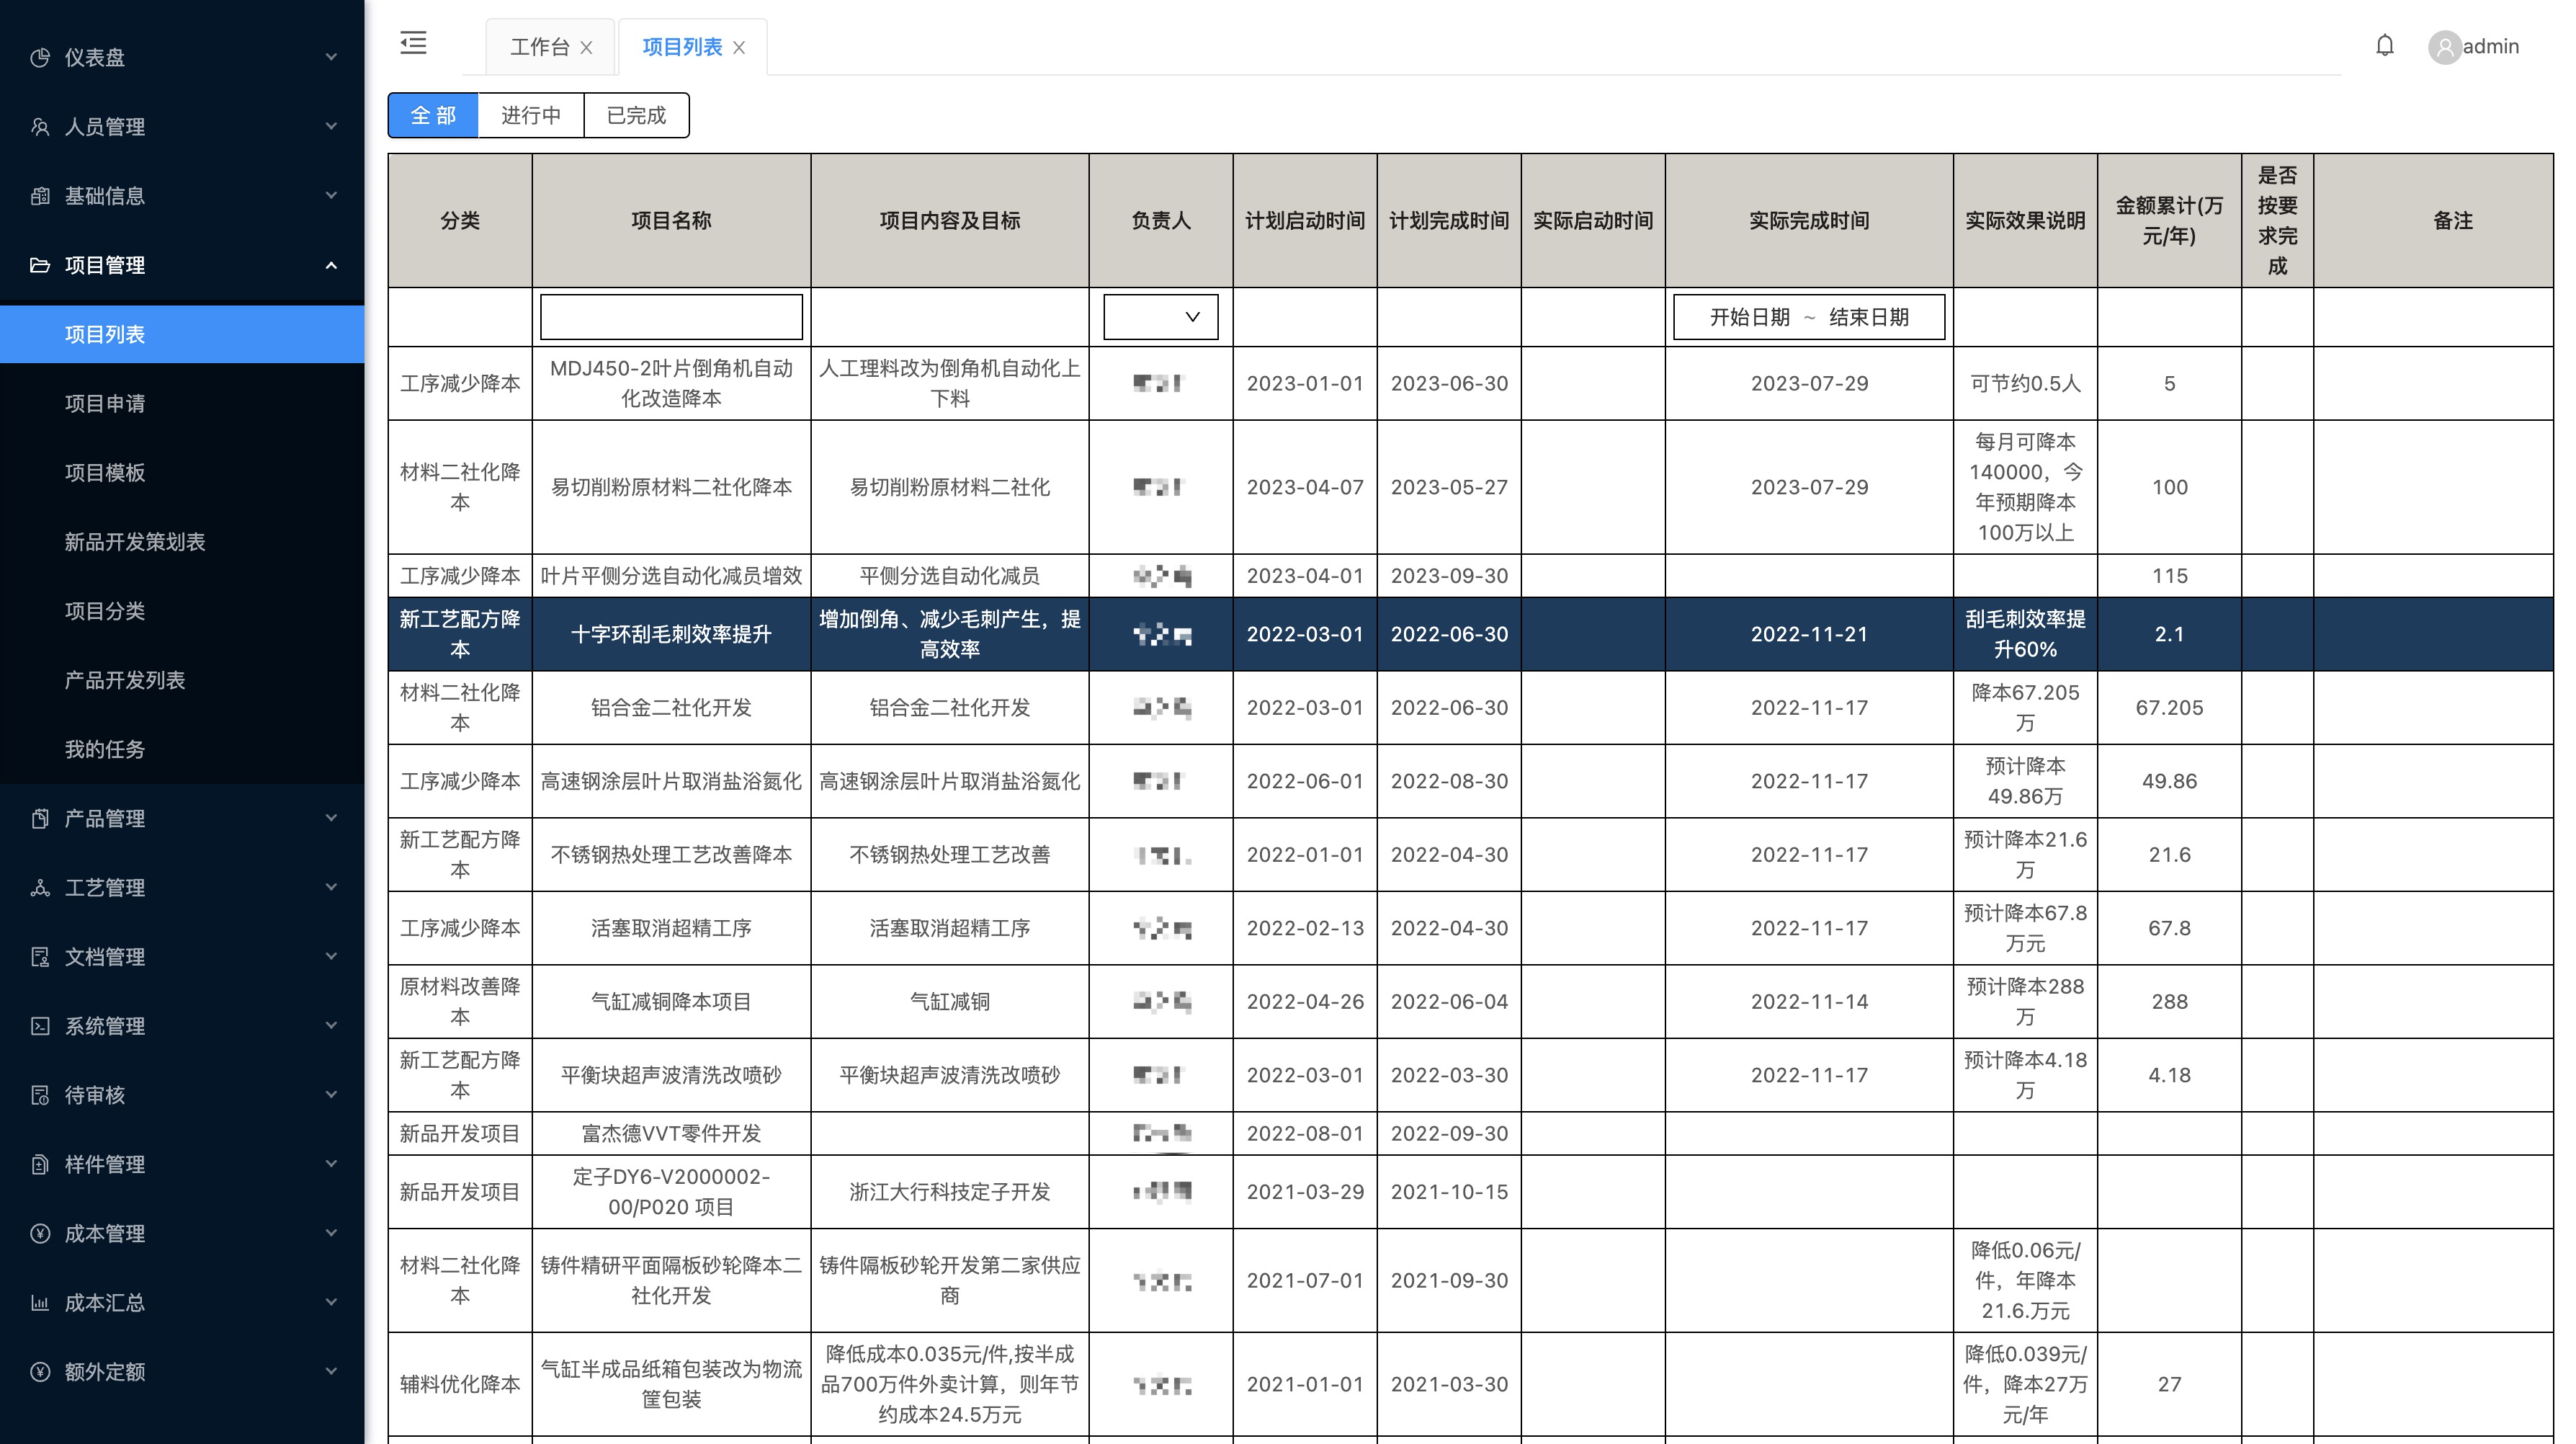Screen dimensions: 2576x1444
Task: Click the console icon beside 系统管理
Action: click(40, 1026)
